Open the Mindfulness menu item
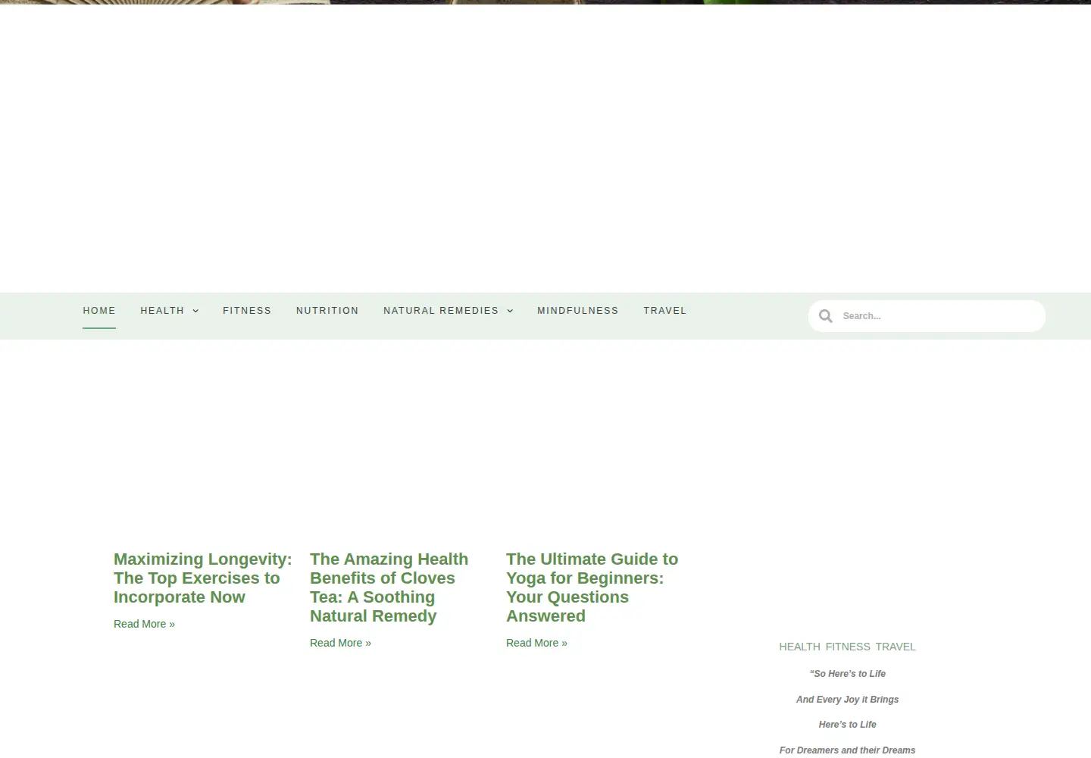This screenshot has width=1091, height=758. coord(578,311)
